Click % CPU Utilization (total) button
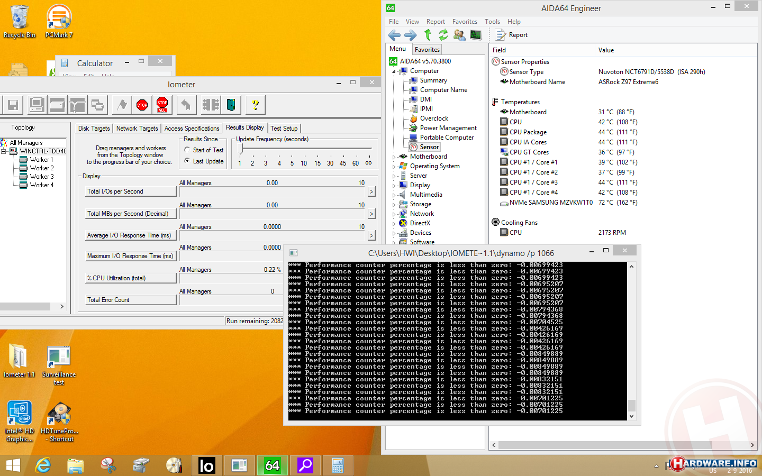Screen dimensions: 762x476 pyautogui.click(x=131, y=278)
